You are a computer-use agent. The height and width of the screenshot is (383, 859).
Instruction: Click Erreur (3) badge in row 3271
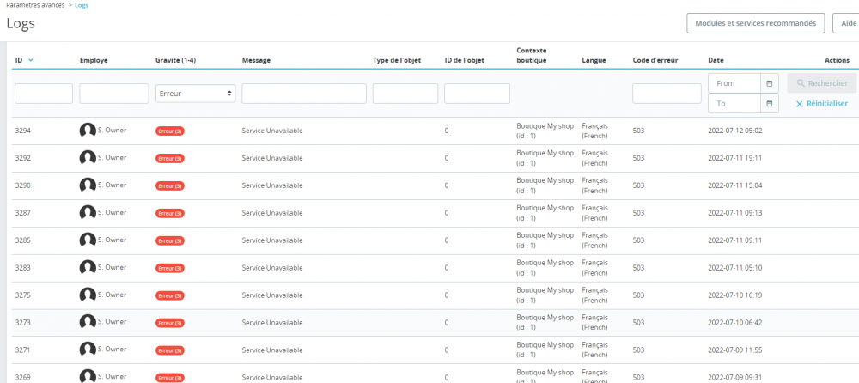pyautogui.click(x=170, y=350)
